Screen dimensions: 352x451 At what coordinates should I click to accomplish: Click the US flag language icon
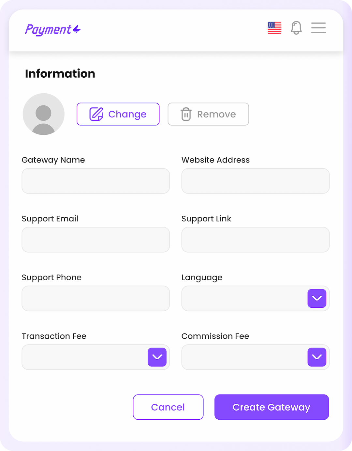274,28
